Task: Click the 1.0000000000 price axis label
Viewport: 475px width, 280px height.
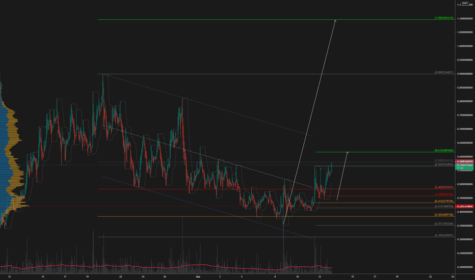Action: pyautogui.click(x=465, y=46)
